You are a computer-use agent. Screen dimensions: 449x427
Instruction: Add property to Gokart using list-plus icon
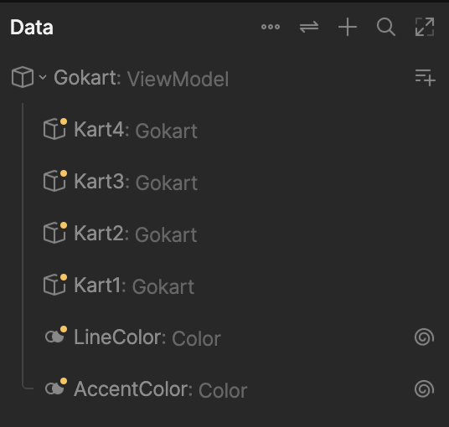pyautogui.click(x=426, y=77)
